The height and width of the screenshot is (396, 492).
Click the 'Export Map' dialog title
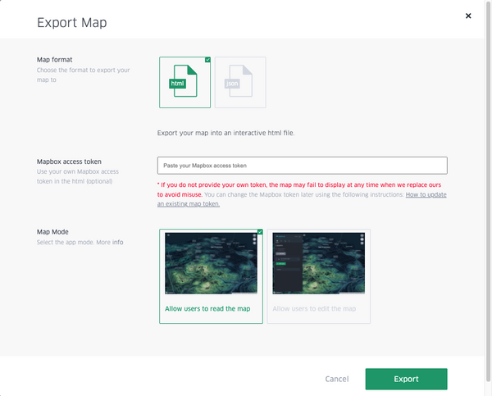click(71, 23)
